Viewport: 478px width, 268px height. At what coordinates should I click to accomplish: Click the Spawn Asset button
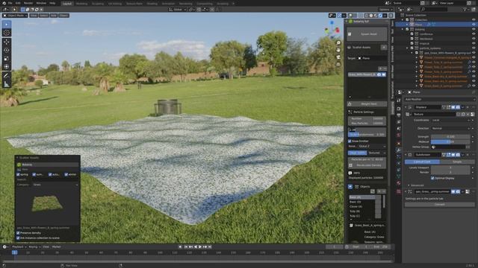pyautogui.click(x=367, y=34)
